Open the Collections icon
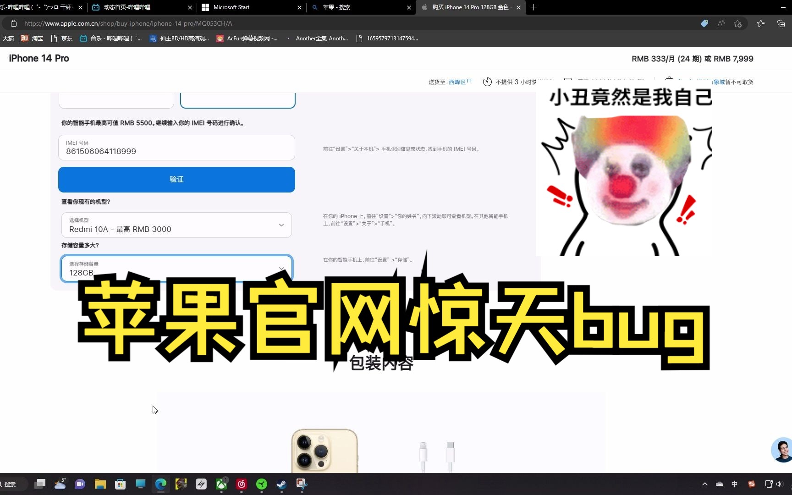Viewport: 792px width, 495px height. click(781, 23)
